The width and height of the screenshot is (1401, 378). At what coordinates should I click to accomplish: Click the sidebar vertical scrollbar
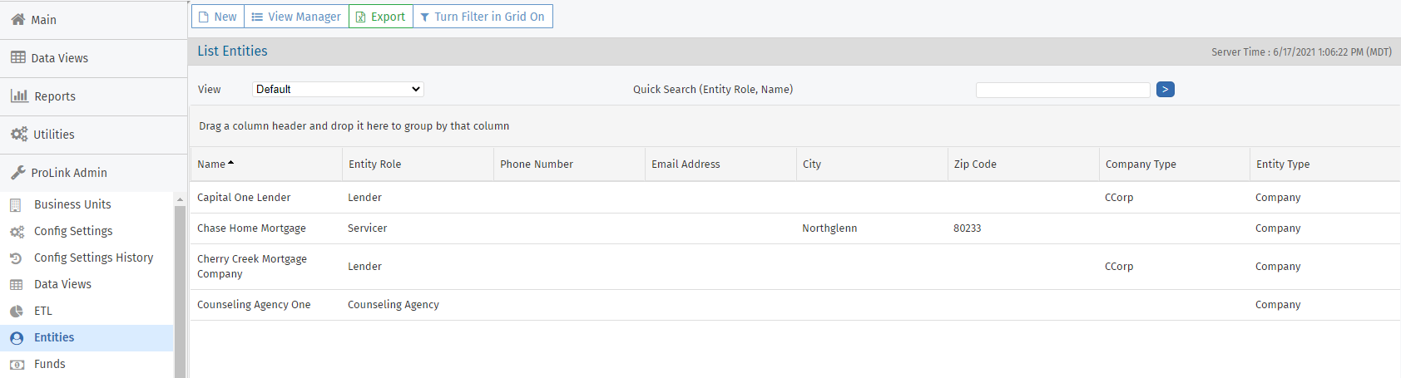(180, 282)
